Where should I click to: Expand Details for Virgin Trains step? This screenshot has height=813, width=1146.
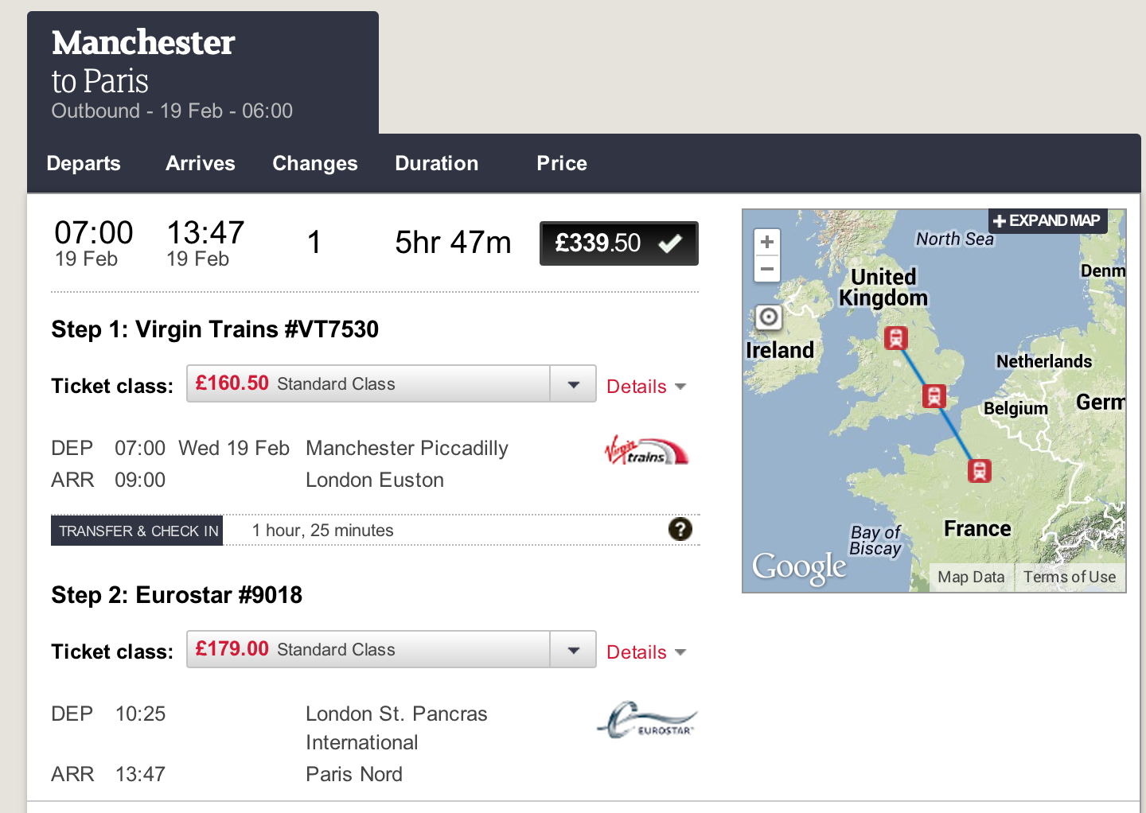point(645,387)
